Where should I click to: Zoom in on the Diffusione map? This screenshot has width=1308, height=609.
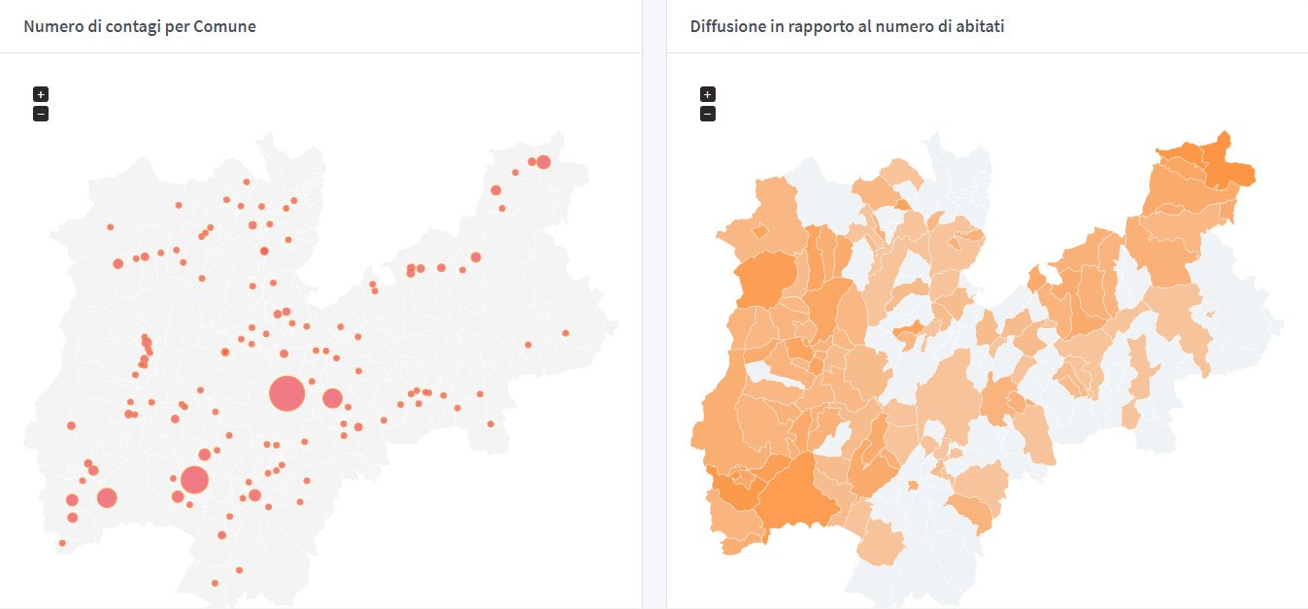click(708, 94)
